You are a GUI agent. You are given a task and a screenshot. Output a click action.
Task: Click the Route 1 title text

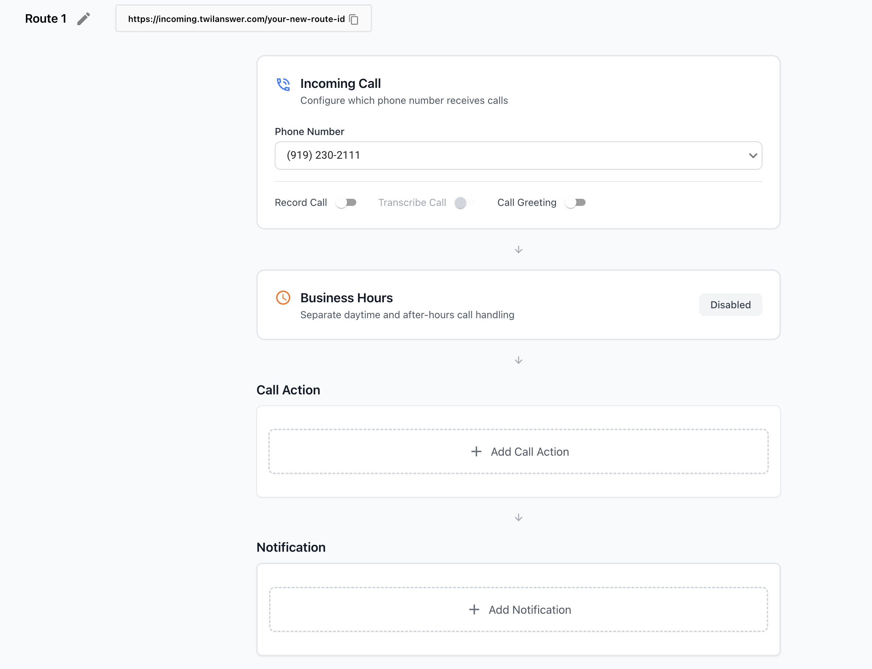[x=46, y=19]
